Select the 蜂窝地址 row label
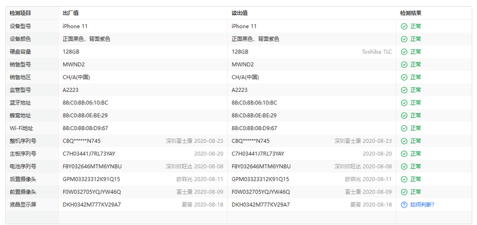This screenshot has height=225, width=477. pyautogui.click(x=20, y=116)
